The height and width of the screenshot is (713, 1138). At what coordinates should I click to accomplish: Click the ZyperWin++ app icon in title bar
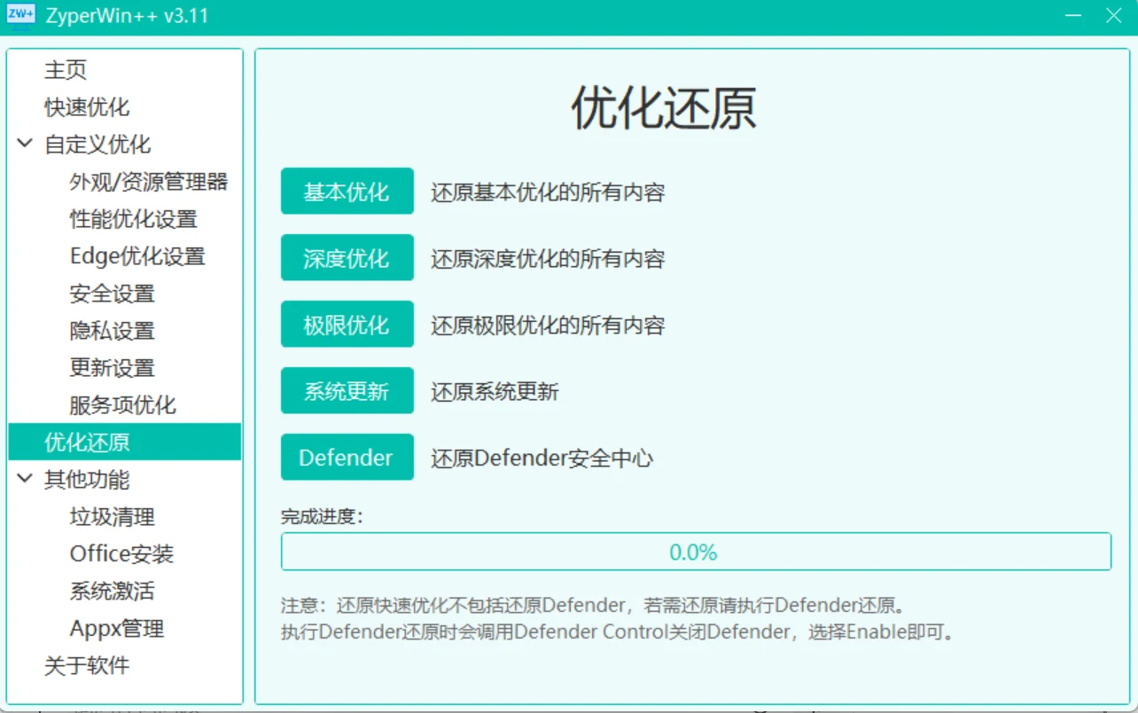[20, 15]
